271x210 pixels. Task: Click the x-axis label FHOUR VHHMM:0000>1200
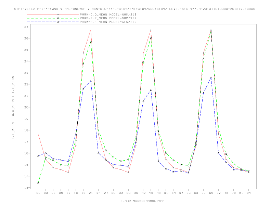(x=142, y=201)
